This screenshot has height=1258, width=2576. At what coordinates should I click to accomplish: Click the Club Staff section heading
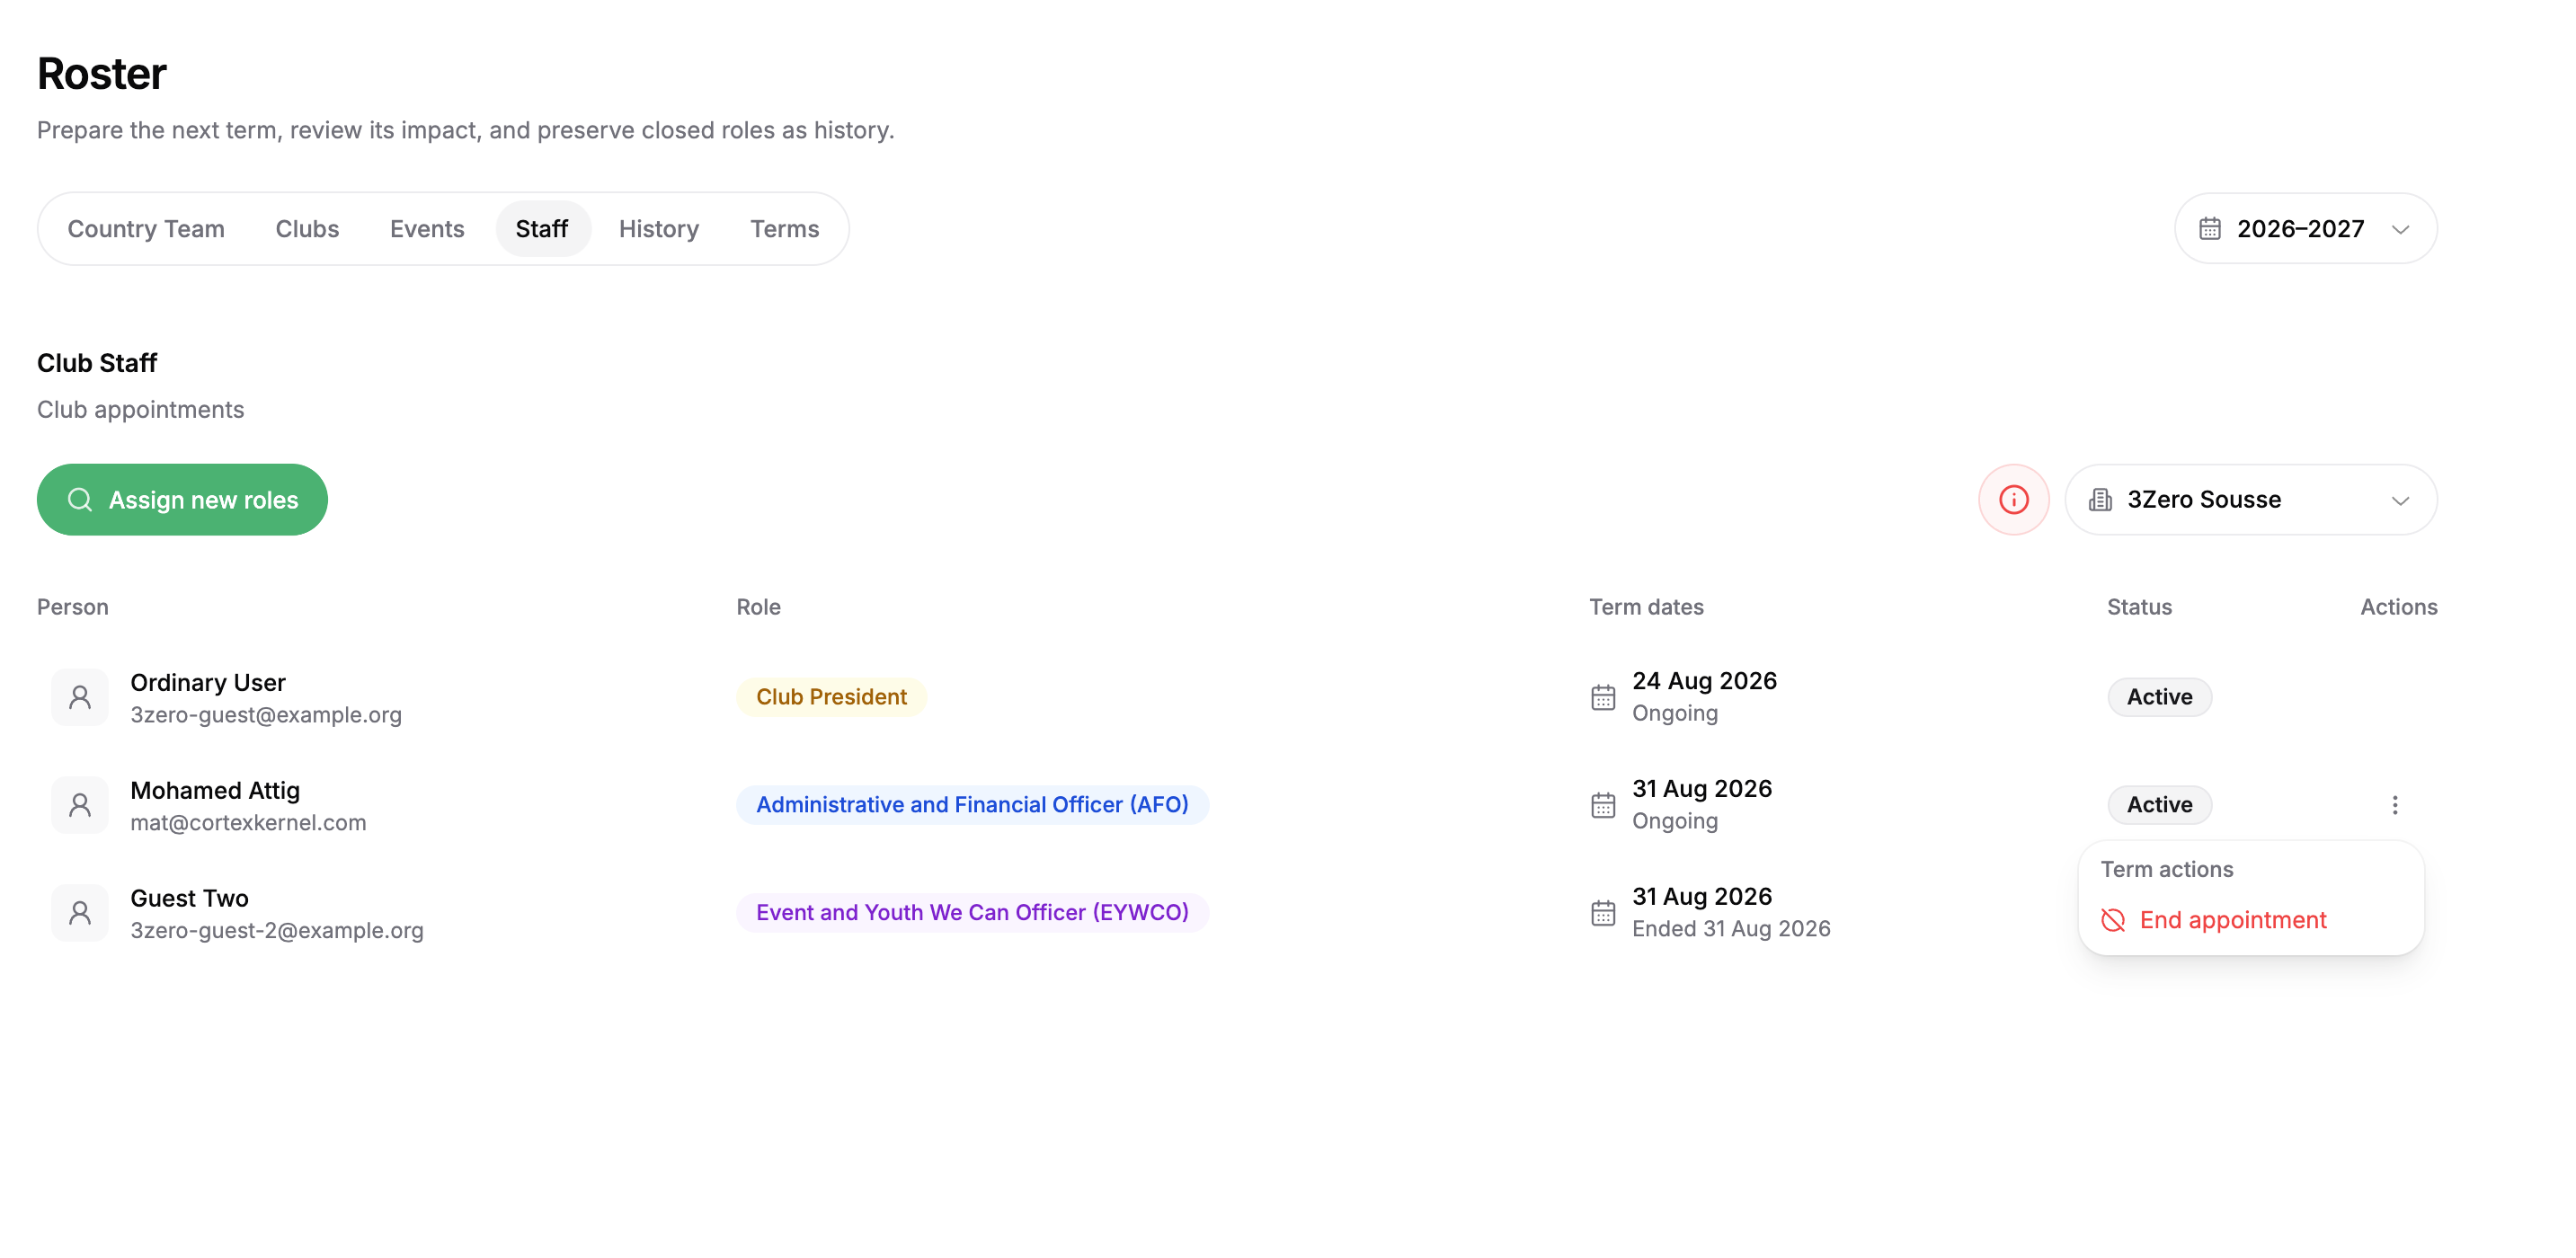(97, 363)
